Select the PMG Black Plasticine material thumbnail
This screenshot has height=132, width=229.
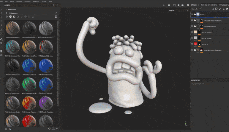click(x=13, y=66)
